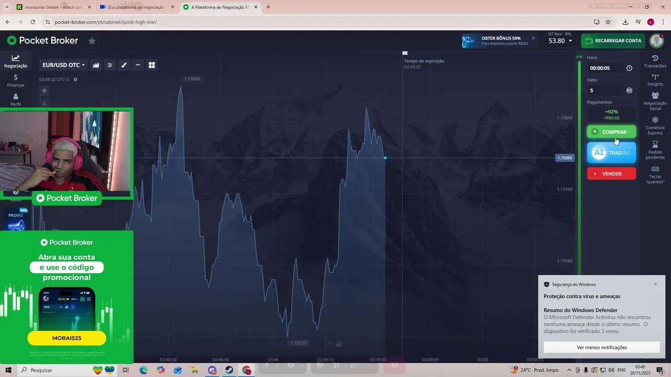The image size is (671, 377).
Task: Toggle the lightning quick-trade icon
Action: (45, 91)
